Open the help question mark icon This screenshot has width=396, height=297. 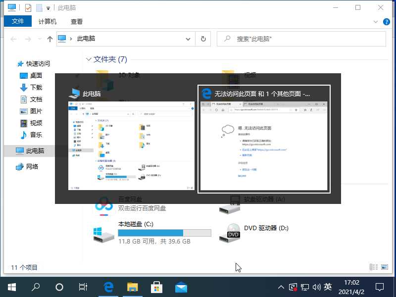coord(387,21)
